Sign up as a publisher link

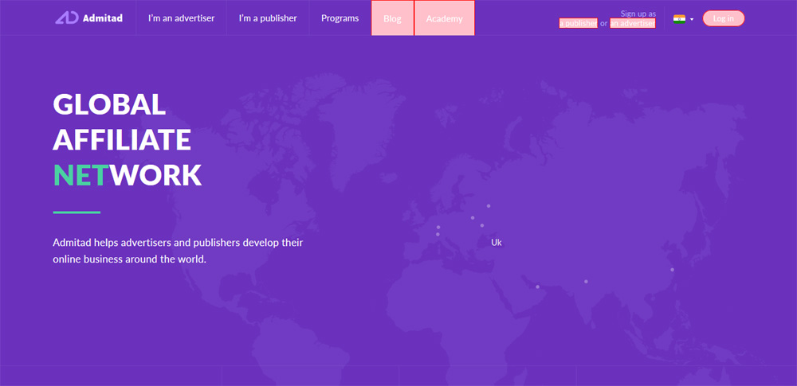(578, 23)
